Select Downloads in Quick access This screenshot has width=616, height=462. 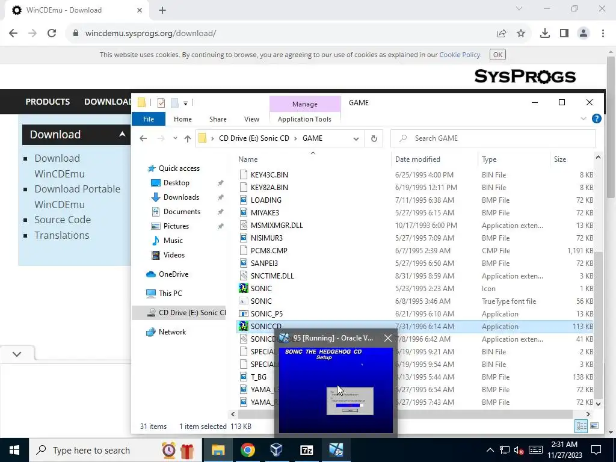click(180, 197)
